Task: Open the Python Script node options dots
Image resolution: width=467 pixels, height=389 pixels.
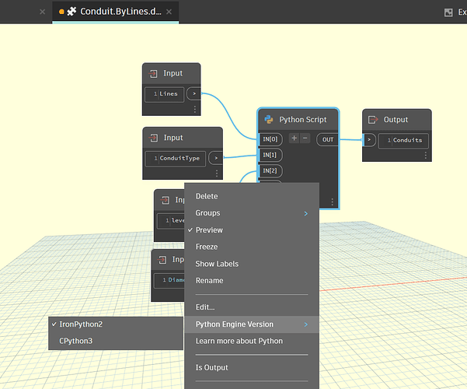Action: pyautogui.click(x=333, y=202)
